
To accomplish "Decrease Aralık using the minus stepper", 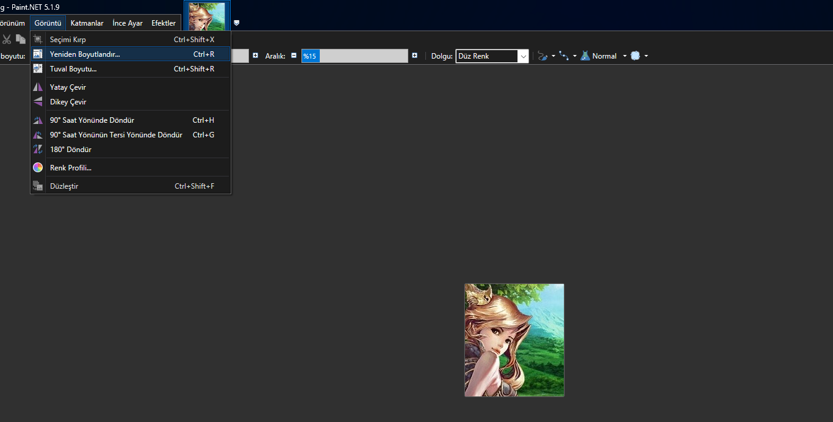I will (294, 55).
